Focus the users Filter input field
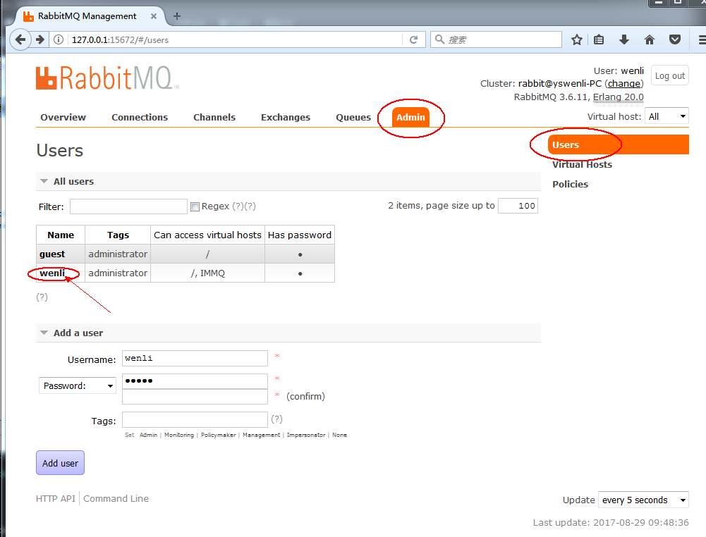The image size is (706, 537). [x=128, y=206]
